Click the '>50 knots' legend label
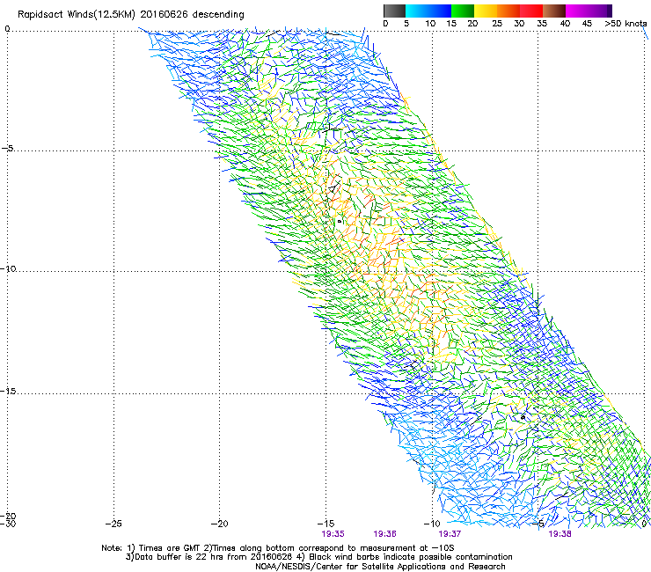Image resolution: width=651 pixels, height=572 pixels. [x=625, y=24]
